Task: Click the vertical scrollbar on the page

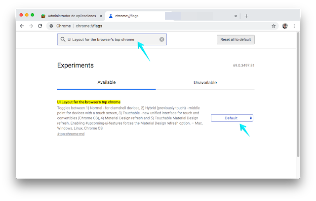Action: pos(297,99)
